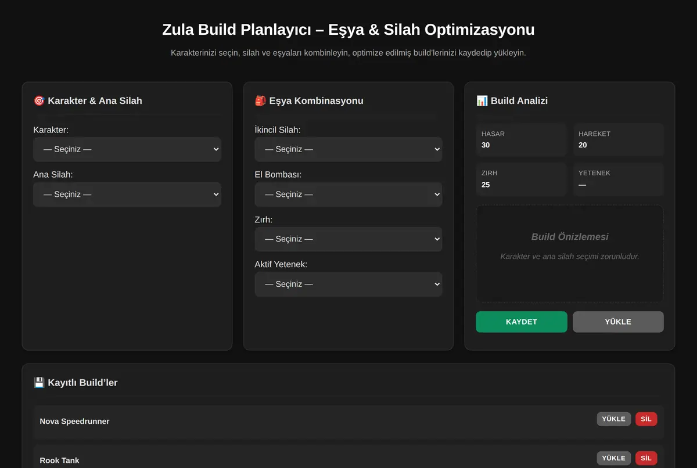Select the HAREKET stat card showing 20

click(619, 139)
